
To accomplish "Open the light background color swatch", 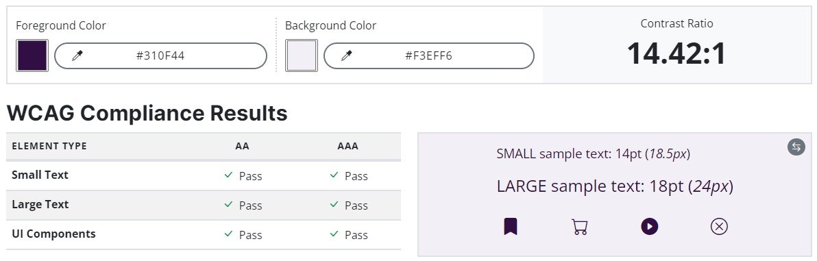I will [x=301, y=55].
